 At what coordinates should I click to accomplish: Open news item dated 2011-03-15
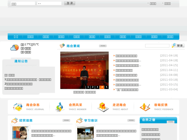(128, 85)
